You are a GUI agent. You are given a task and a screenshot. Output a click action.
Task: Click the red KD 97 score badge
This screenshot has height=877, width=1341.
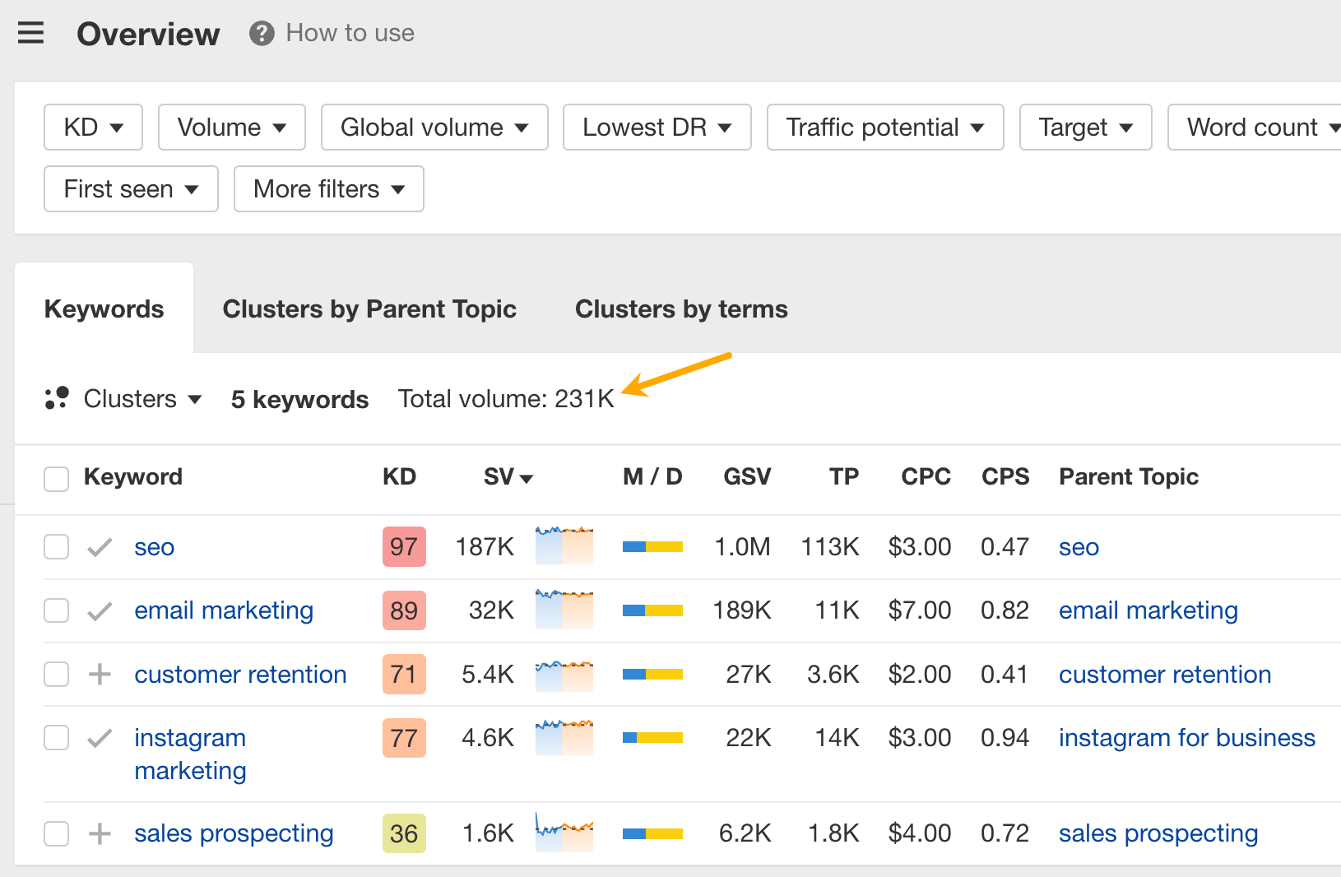(x=404, y=546)
